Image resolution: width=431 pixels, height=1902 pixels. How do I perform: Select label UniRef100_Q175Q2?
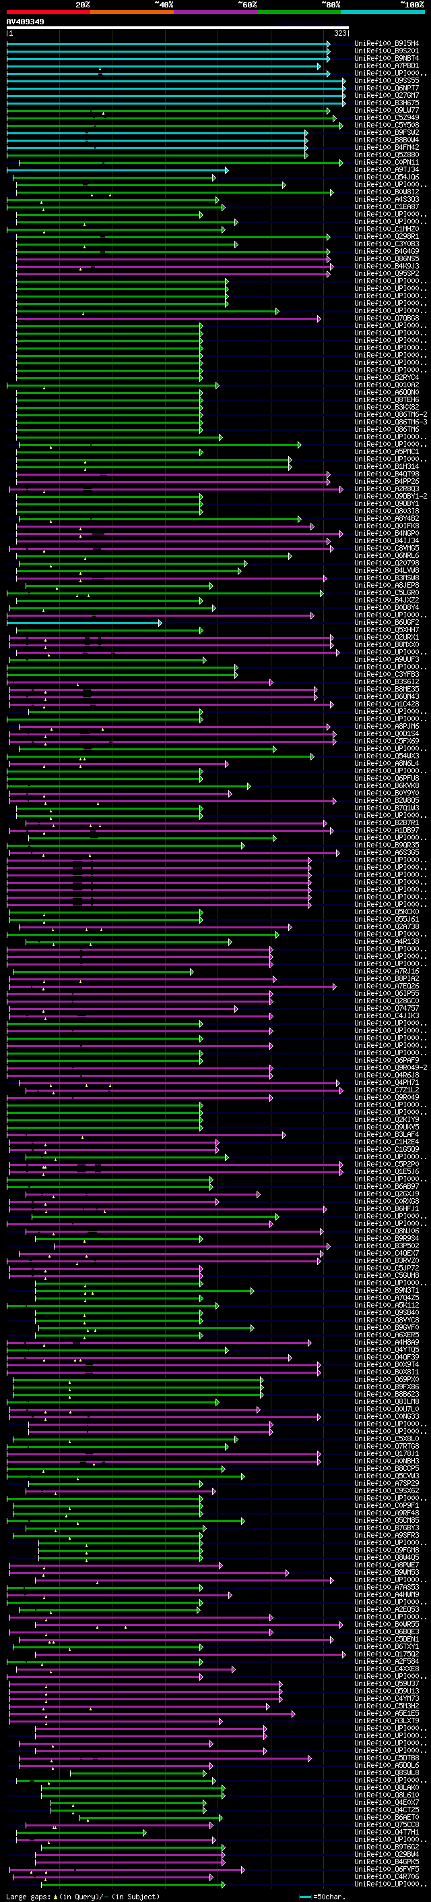[387, 1653]
